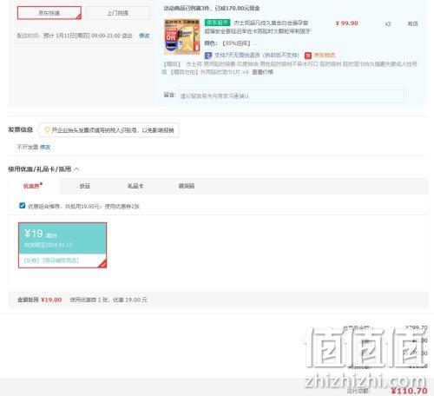
Task: Select 上门自提 pickup option
Action: pos(118,13)
